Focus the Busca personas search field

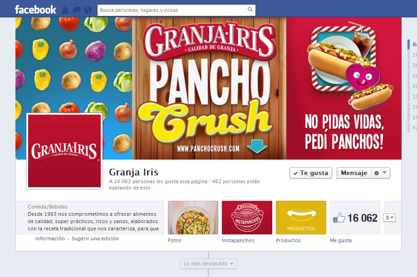(x=172, y=10)
